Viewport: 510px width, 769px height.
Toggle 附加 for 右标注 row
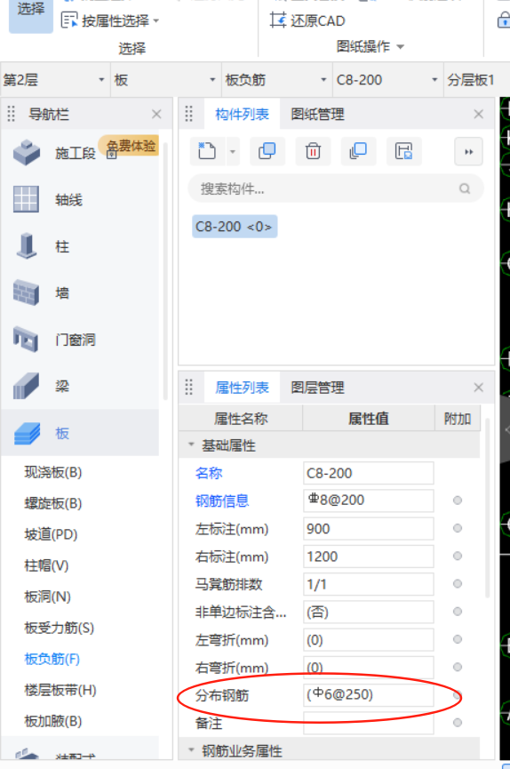pyautogui.click(x=458, y=556)
